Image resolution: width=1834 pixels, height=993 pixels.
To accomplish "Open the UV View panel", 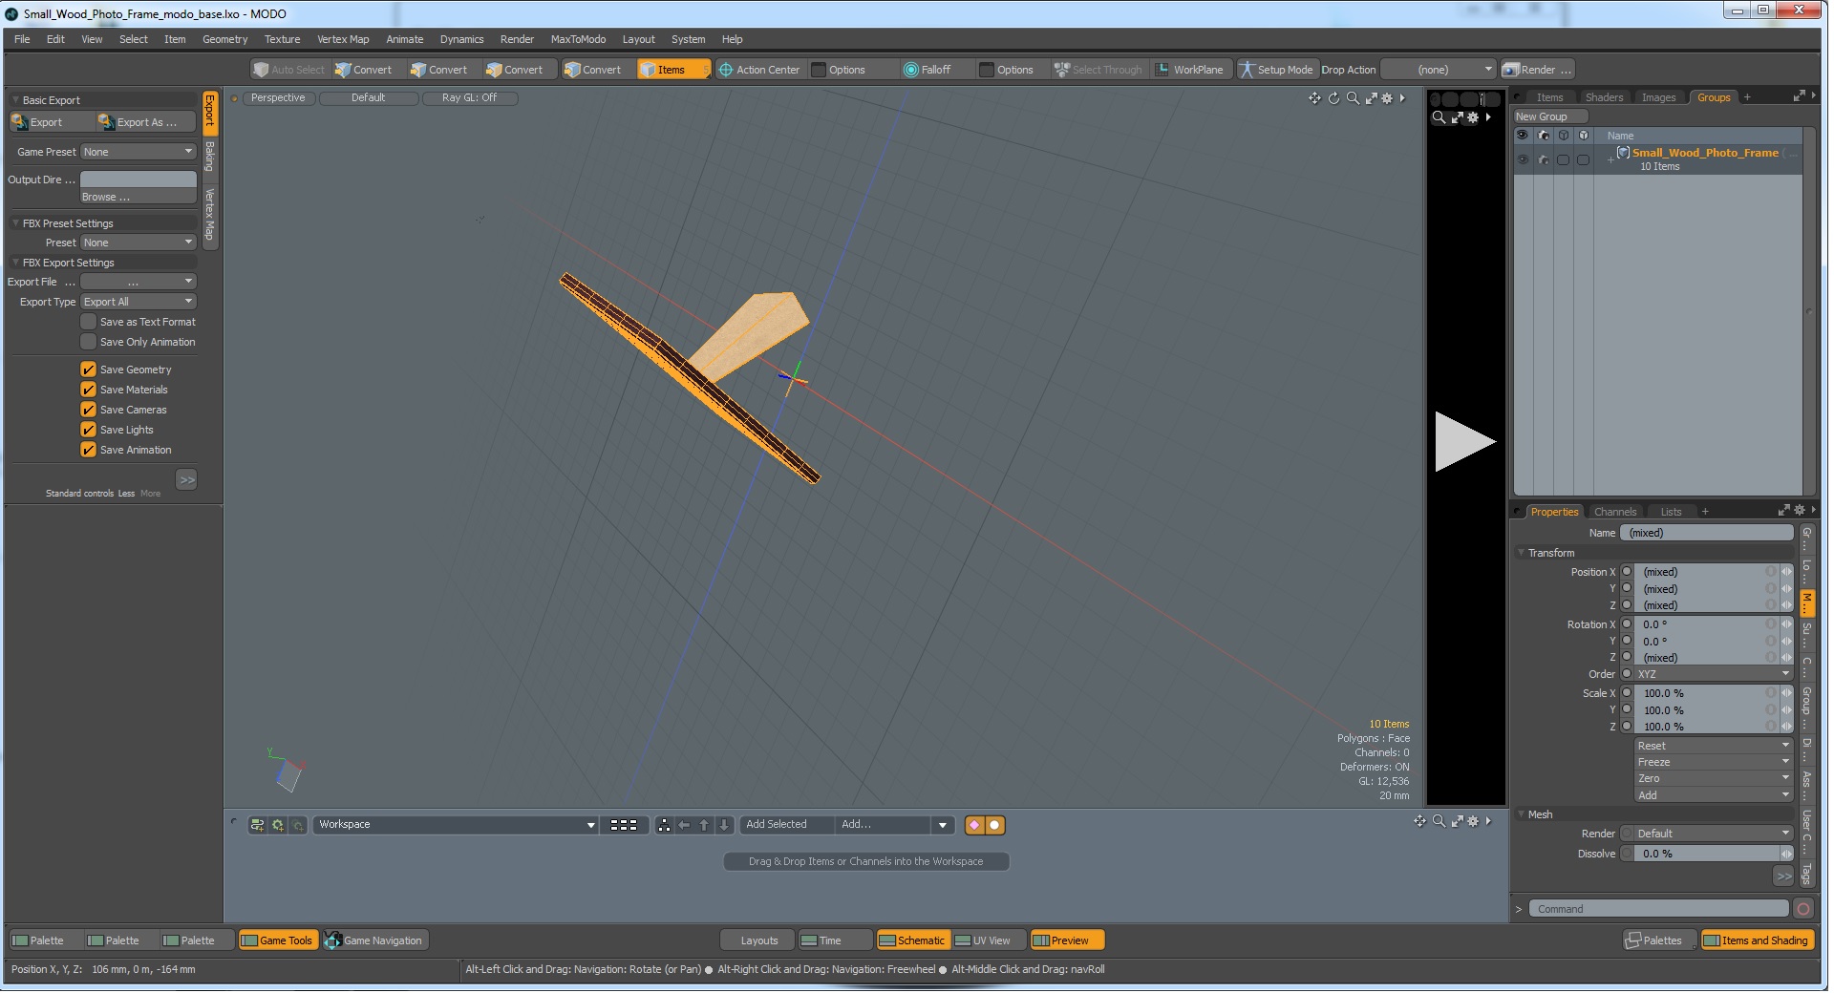I will pyautogui.click(x=990, y=940).
